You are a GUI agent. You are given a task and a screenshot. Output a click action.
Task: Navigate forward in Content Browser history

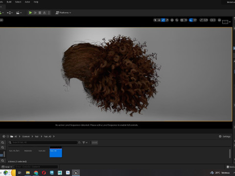[8, 136]
